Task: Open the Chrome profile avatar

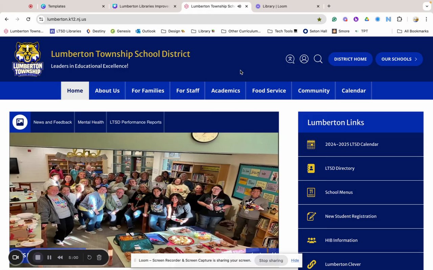Action: tap(416, 19)
